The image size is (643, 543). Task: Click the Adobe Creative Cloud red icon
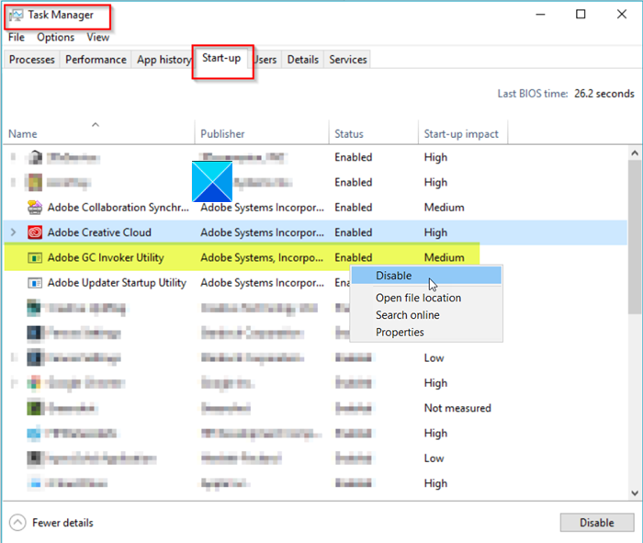[35, 232]
